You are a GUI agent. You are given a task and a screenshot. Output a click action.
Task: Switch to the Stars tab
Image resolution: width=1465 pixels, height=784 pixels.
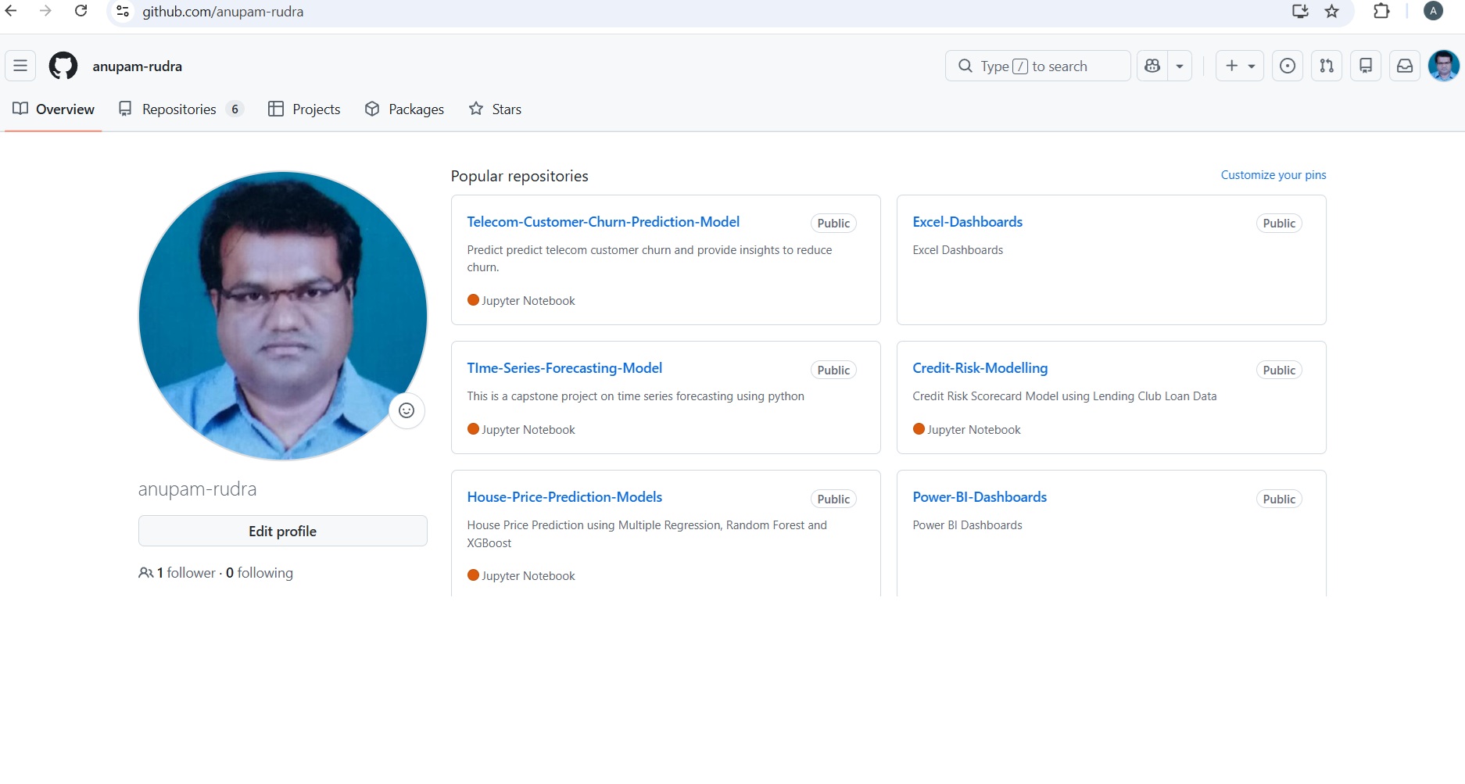pyautogui.click(x=495, y=109)
